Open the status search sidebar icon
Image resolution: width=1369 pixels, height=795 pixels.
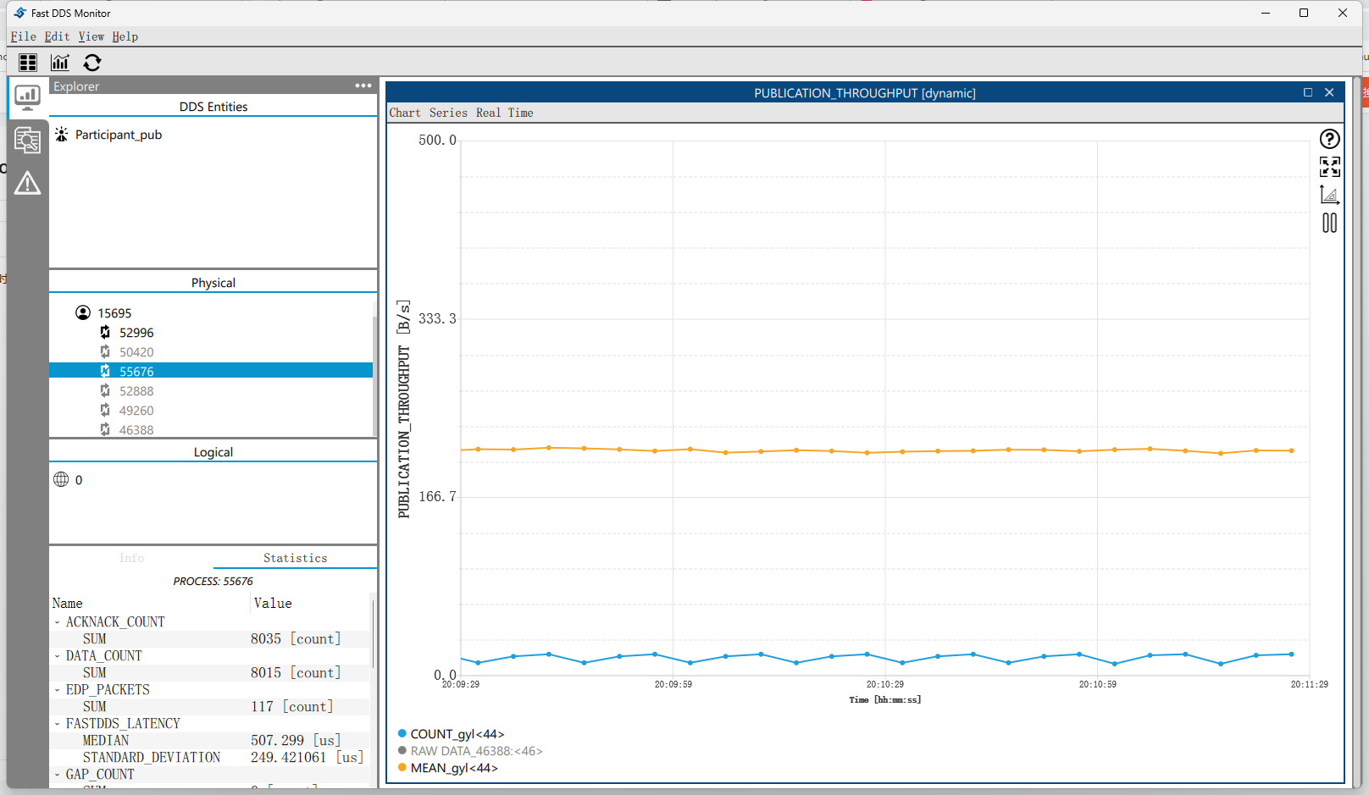click(x=27, y=140)
